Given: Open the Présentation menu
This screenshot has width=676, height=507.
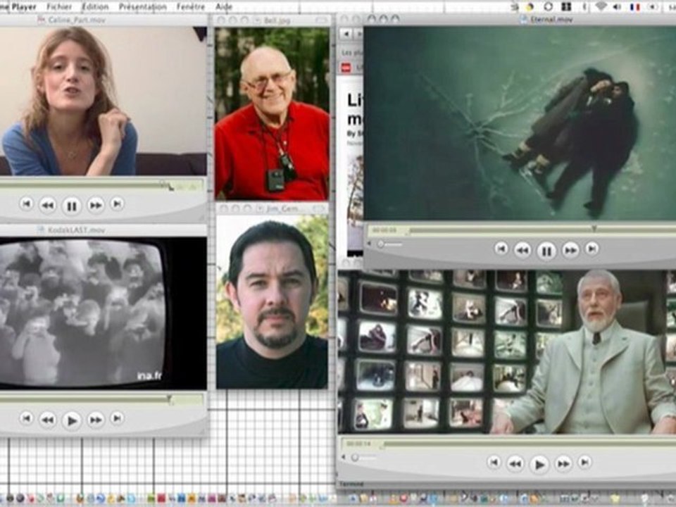Looking at the screenshot, I should [142, 6].
